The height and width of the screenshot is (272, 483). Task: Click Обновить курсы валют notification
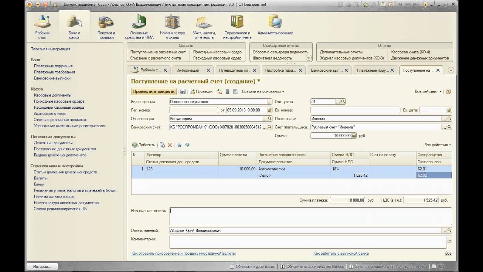(x=253, y=266)
